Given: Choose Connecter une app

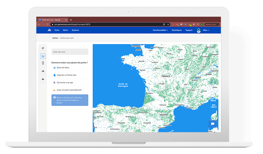Looking at the screenshot, I should tap(70, 82).
